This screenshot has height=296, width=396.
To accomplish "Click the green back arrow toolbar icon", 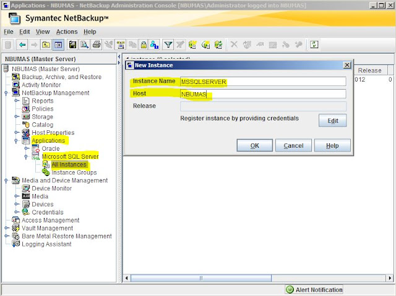I will 22,45.
